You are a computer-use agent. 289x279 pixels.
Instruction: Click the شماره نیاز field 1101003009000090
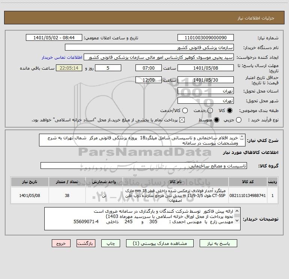tap(206, 37)
